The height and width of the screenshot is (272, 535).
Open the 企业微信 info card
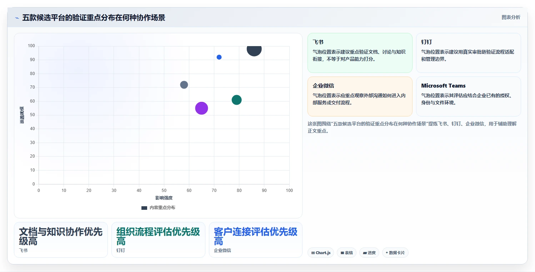(x=360, y=97)
